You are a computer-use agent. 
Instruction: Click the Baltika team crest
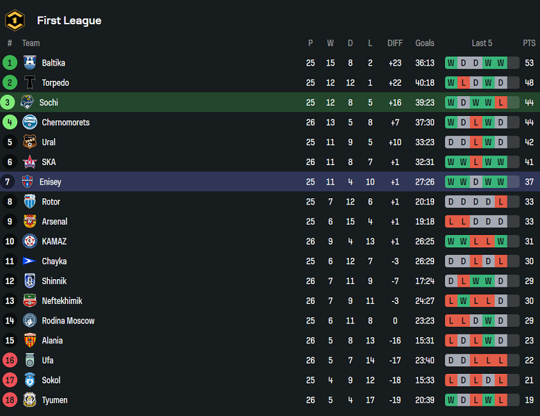pyautogui.click(x=30, y=63)
